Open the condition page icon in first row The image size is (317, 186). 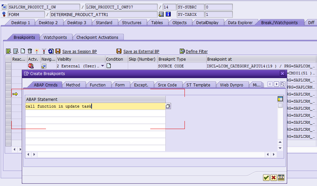pos(109,66)
